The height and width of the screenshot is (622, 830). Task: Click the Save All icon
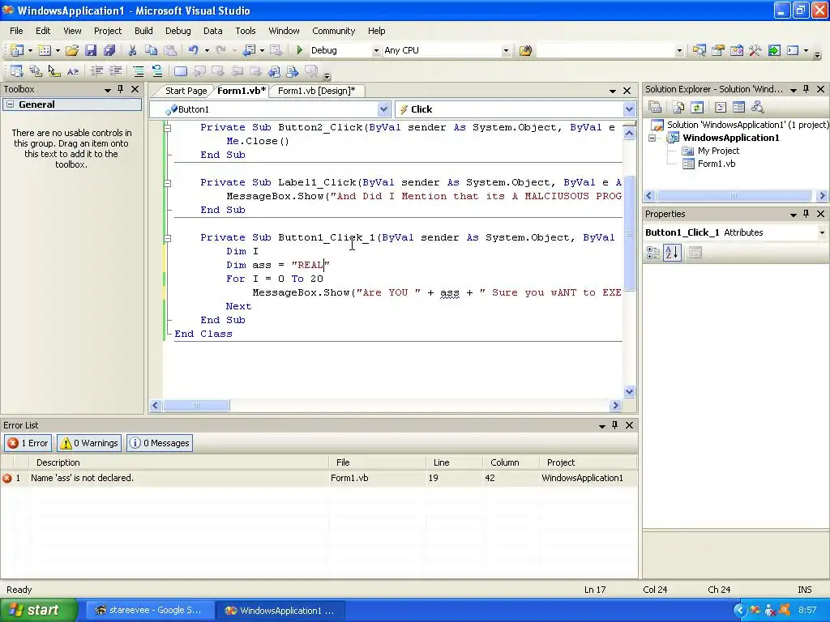point(109,50)
